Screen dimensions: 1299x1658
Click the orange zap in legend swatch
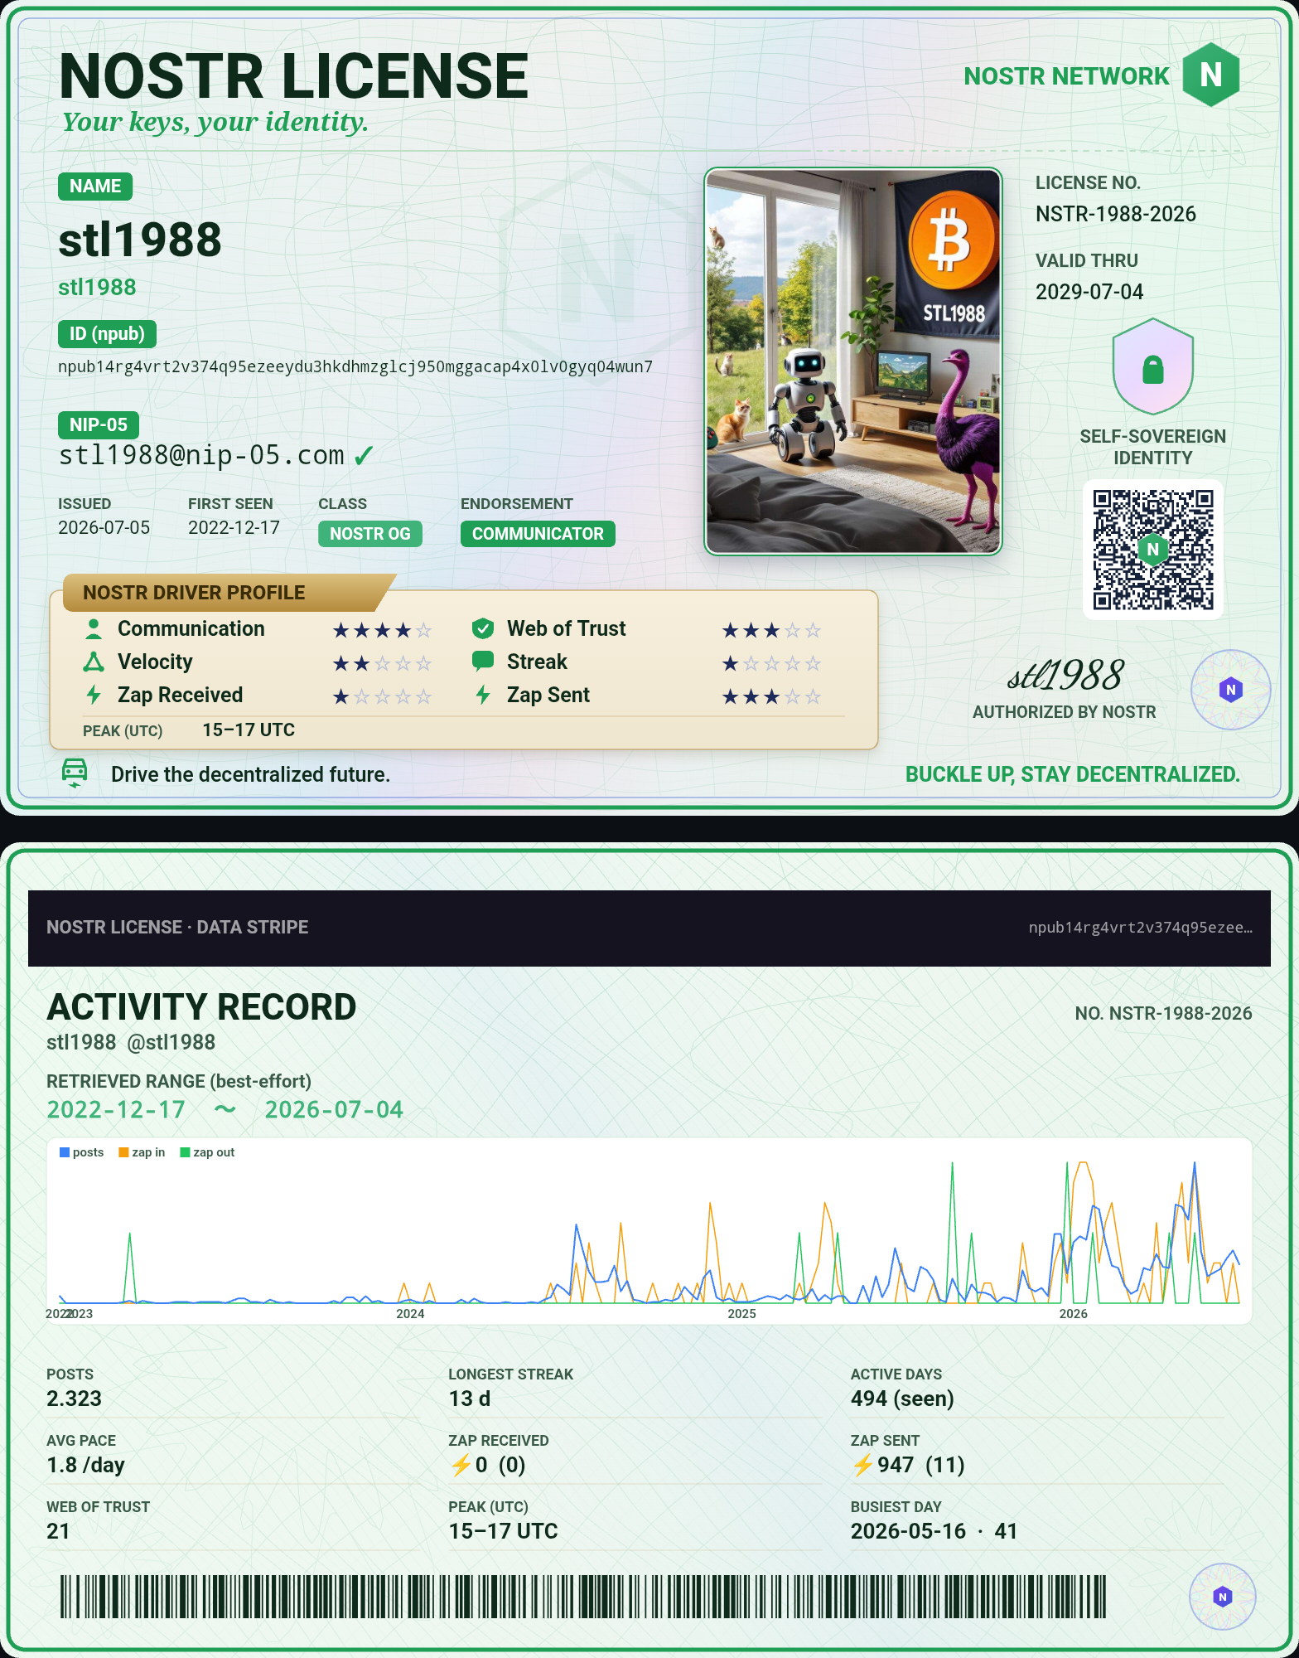pyautogui.click(x=123, y=1152)
